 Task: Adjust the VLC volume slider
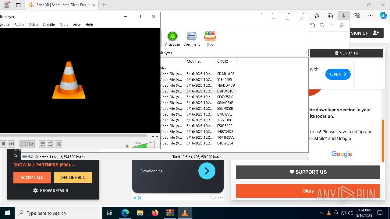point(143,145)
